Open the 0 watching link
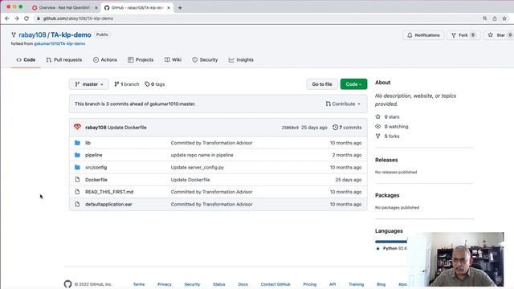 click(392, 127)
